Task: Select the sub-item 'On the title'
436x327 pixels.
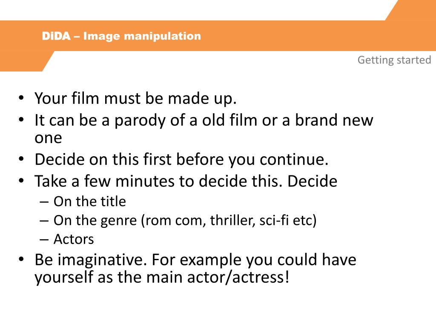Action: [x=89, y=201]
